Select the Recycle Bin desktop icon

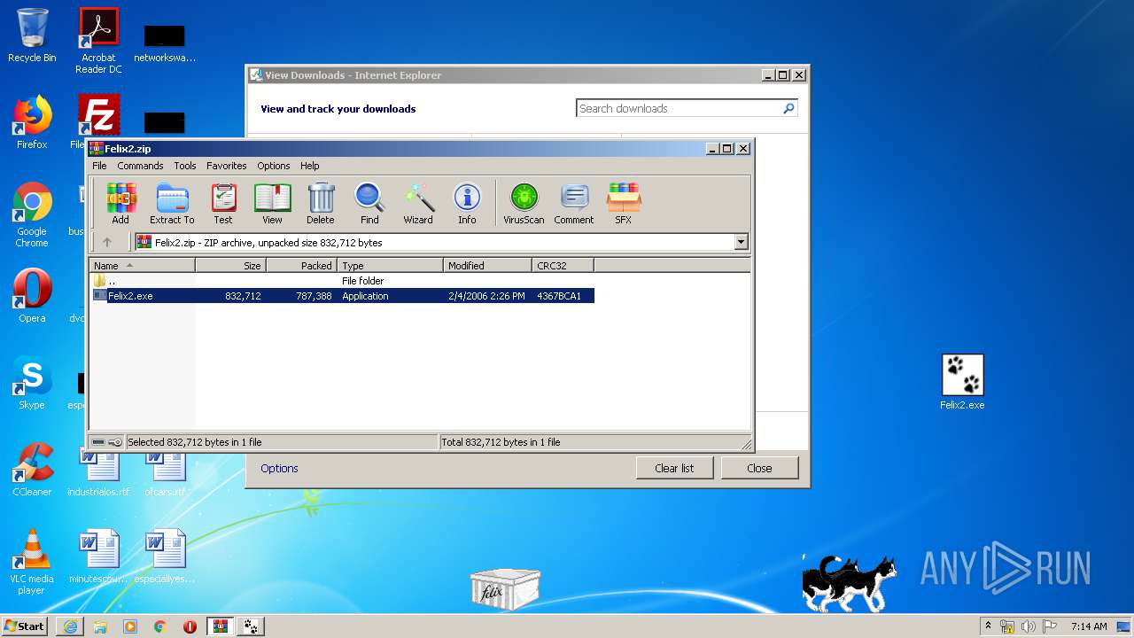32,35
